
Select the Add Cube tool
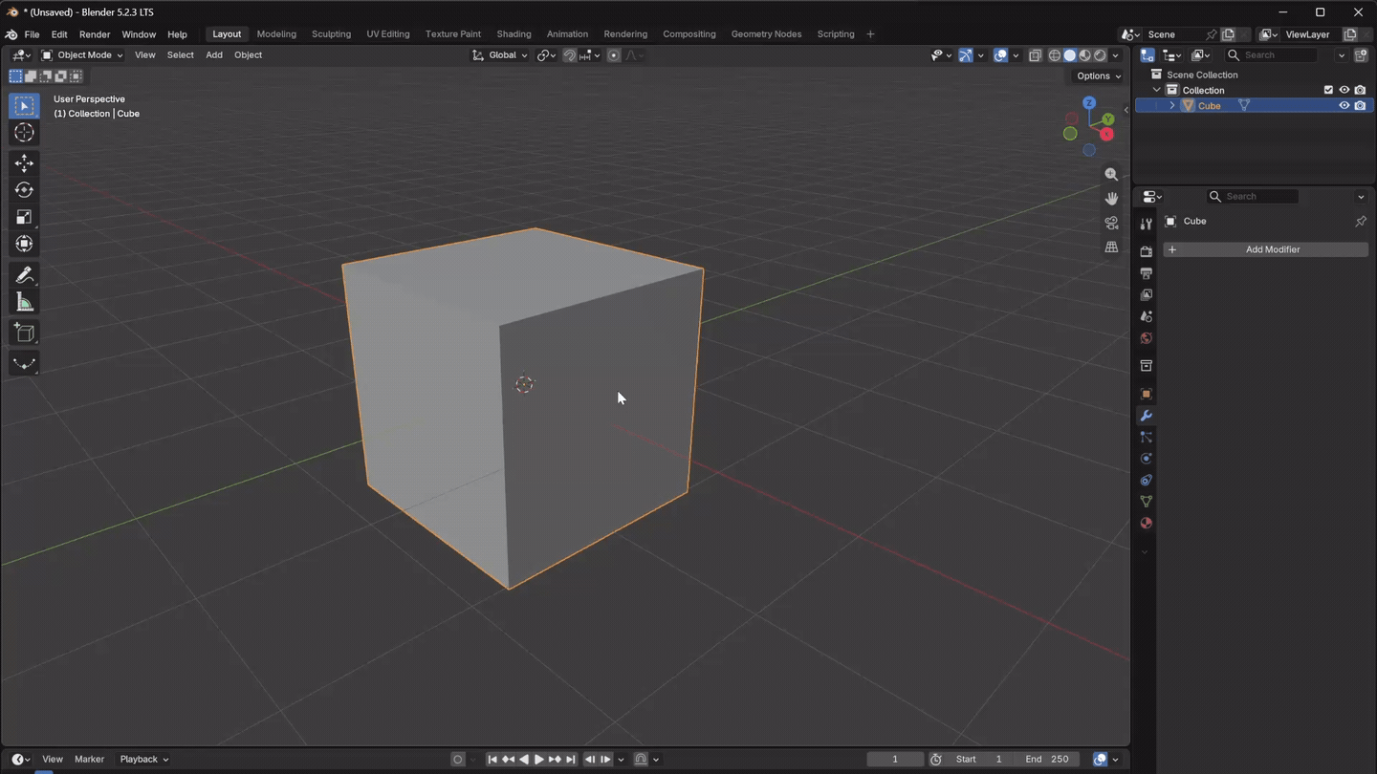coord(24,333)
